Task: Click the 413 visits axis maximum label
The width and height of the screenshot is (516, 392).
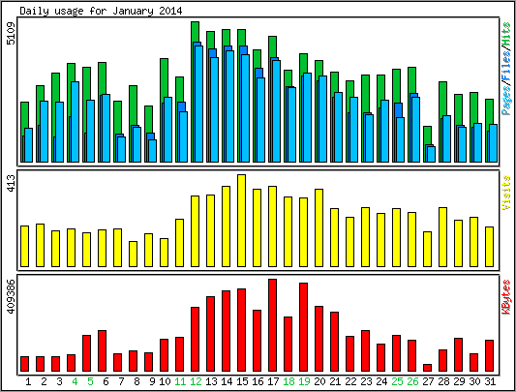Action: click(x=11, y=184)
